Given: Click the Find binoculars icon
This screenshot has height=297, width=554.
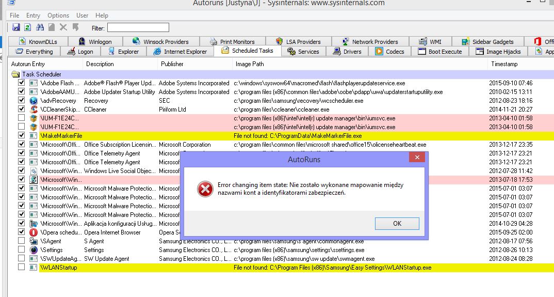Looking at the screenshot, I should point(40,27).
